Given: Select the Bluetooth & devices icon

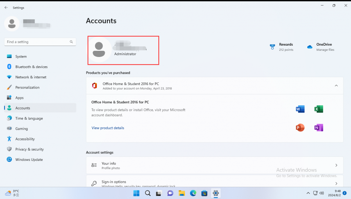Looking at the screenshot, I should point(9,67).
